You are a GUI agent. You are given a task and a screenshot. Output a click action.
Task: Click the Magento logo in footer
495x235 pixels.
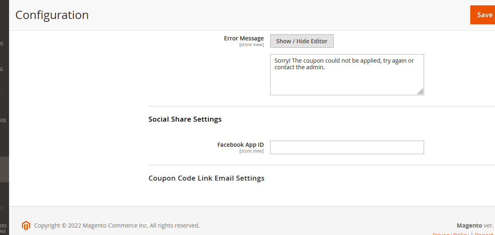pos(26,226)
